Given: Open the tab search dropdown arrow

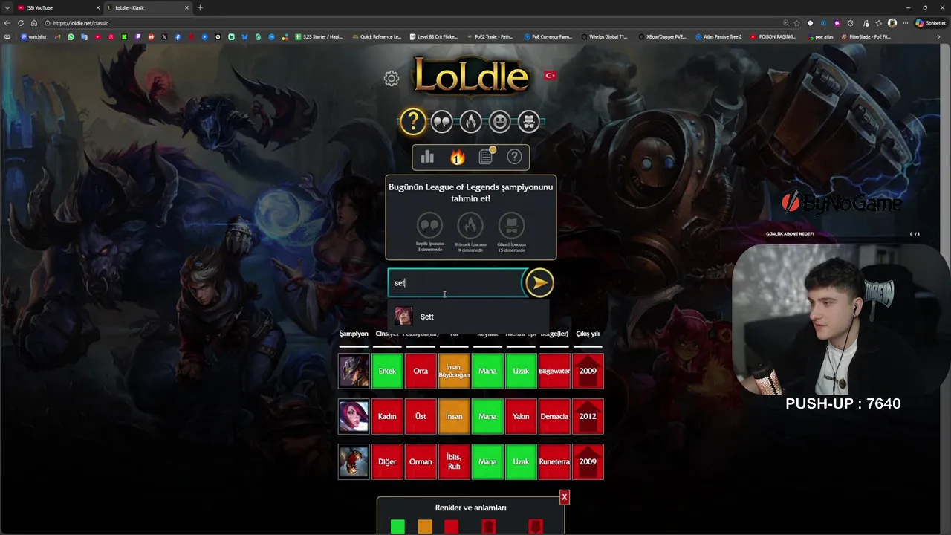Looking at the screenshot, I should [x=6, y=7].
